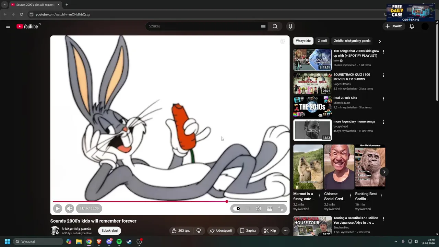Go to YouTube home via the logo
439x247 pixels.
coord(27,26)
